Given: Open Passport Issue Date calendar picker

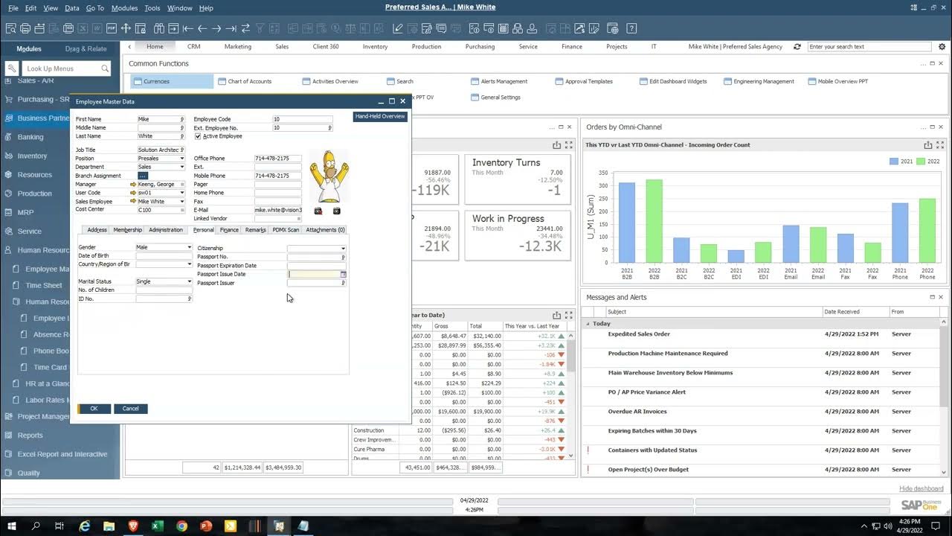Looking at the screenshot, I should point(343,274).
